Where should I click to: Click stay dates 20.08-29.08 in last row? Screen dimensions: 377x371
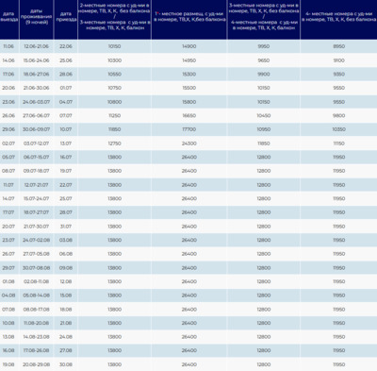point(37,364)
